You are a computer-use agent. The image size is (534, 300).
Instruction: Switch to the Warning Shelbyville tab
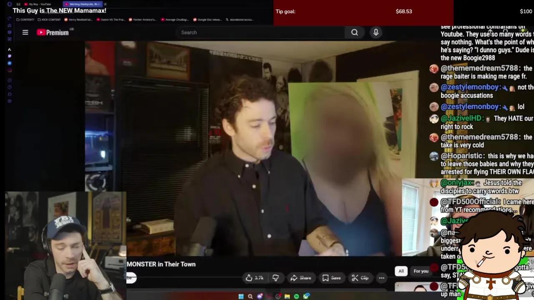tap(83, 4)
